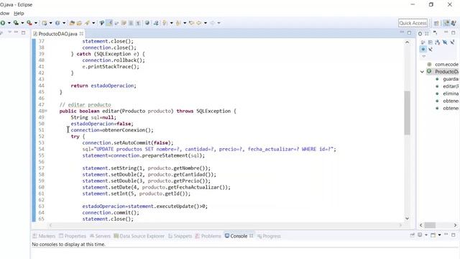The height and width of the screenshot is (259, 460).
Task: Open the Progress tab
Action: (x=269, y=236)
